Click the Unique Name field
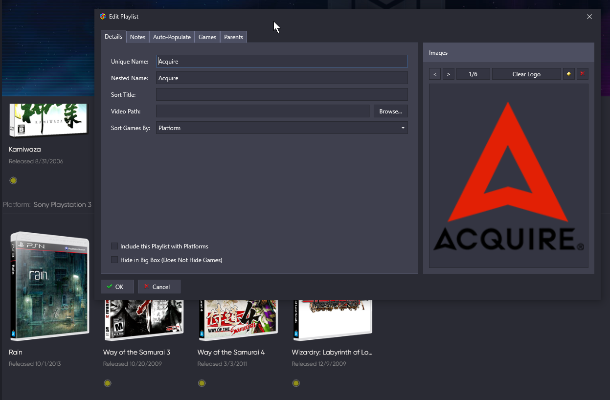Viewport: 610px width, 400px height. click(x=282, y=62)
